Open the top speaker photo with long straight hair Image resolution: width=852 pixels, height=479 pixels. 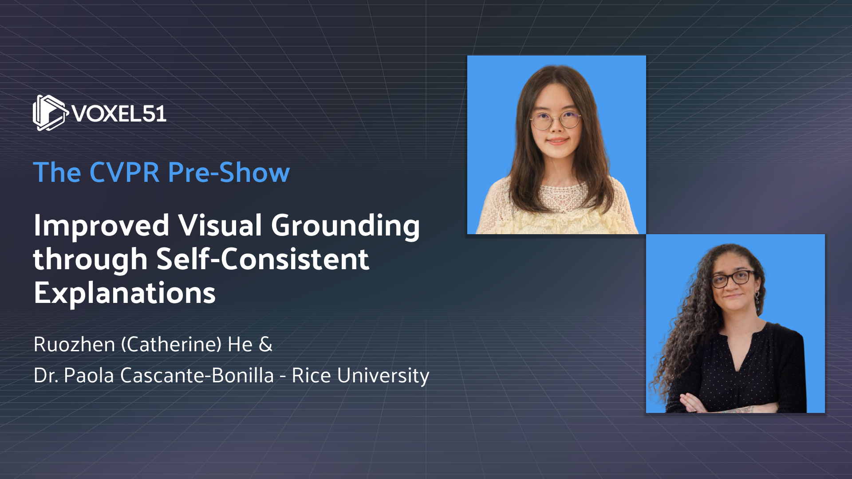556,145
